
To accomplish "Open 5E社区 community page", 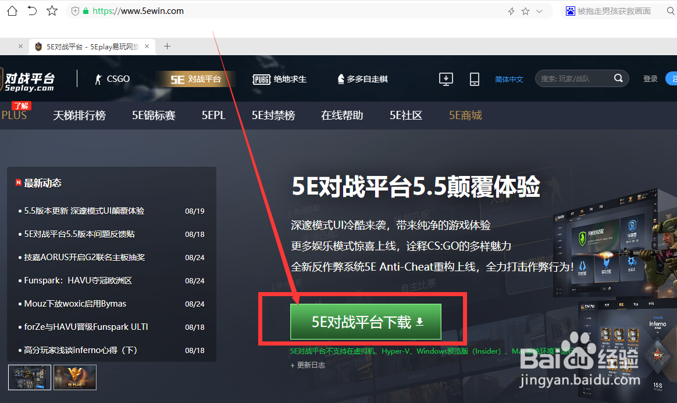I will click(406, 116).
